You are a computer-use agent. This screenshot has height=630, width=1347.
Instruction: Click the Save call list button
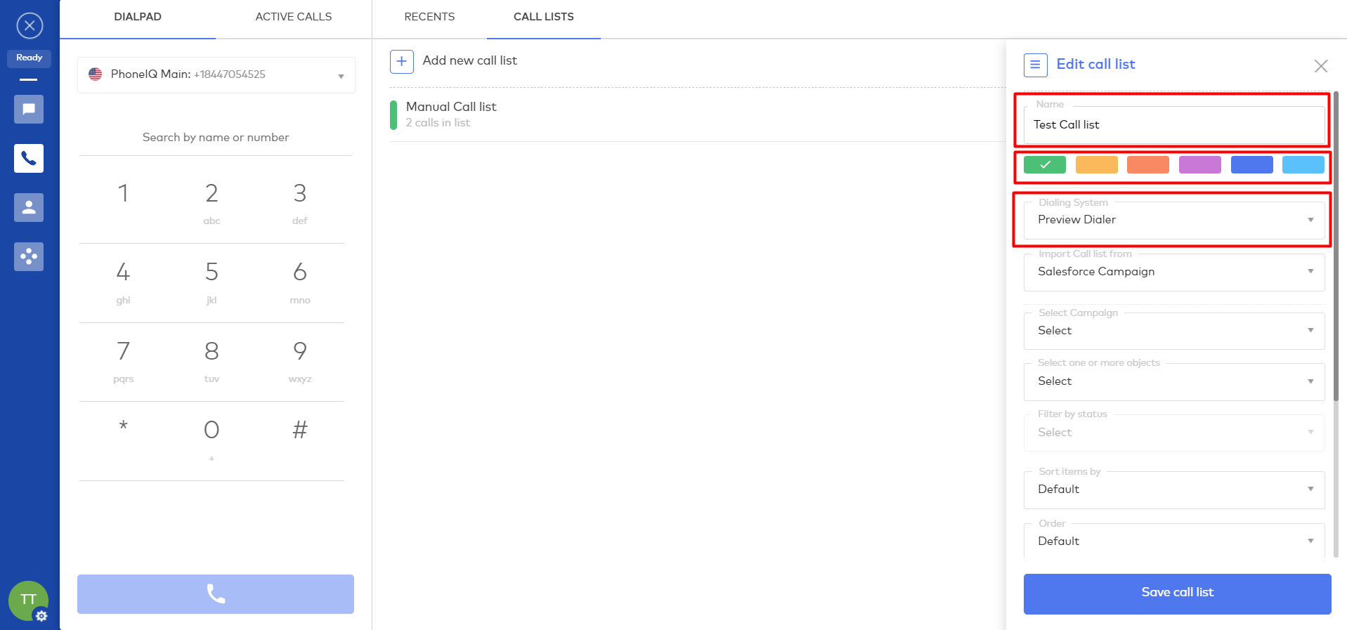click(x=1177, y=593)
